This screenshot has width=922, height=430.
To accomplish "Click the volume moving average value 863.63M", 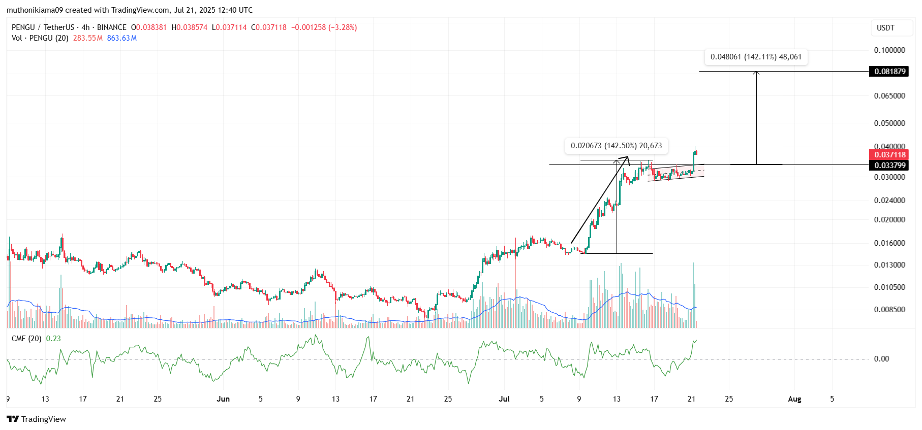I will [121, 38].
